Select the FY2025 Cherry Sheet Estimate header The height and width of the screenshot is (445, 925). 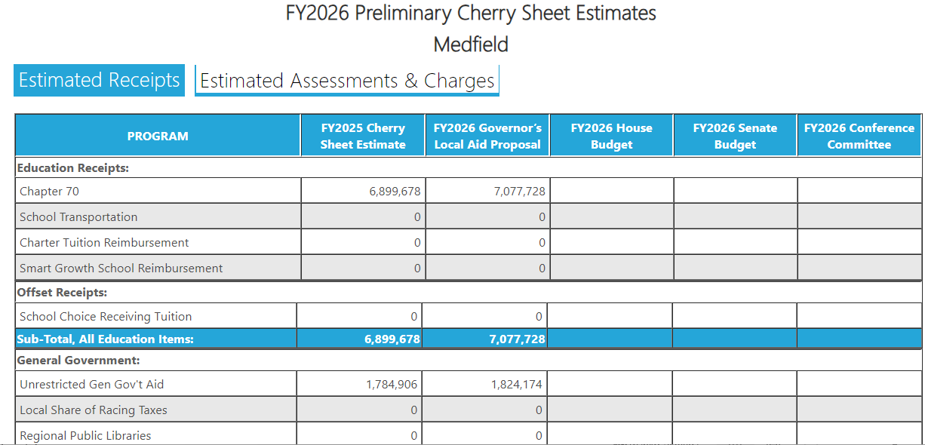point(363,136)
